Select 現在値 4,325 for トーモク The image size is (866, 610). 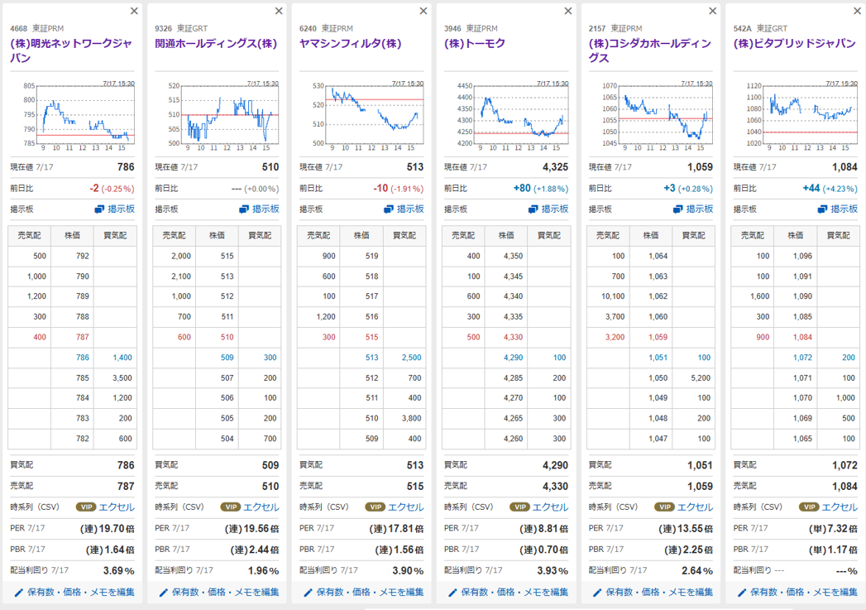(555, 167)
